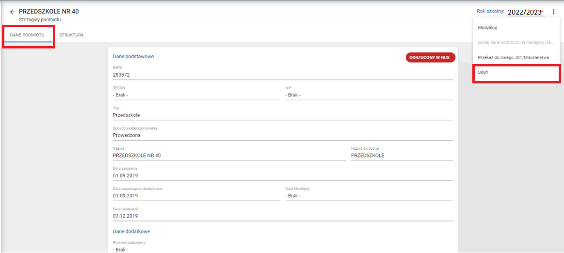Viewport: 564px width, 253px height.
Task: Open the three-dot more options menu
Action: click(554, 12)
